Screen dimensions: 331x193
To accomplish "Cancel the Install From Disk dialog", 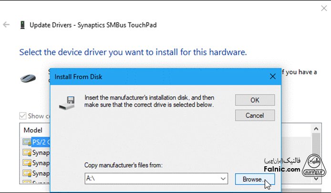I will pyautogui.click(x=254, y=115).
